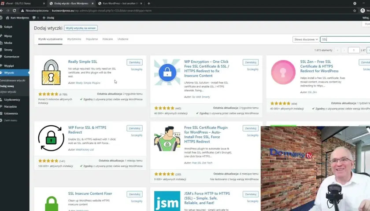Switch to Ulubione tab
Screen dimensions: 370x211
point(123,39)
